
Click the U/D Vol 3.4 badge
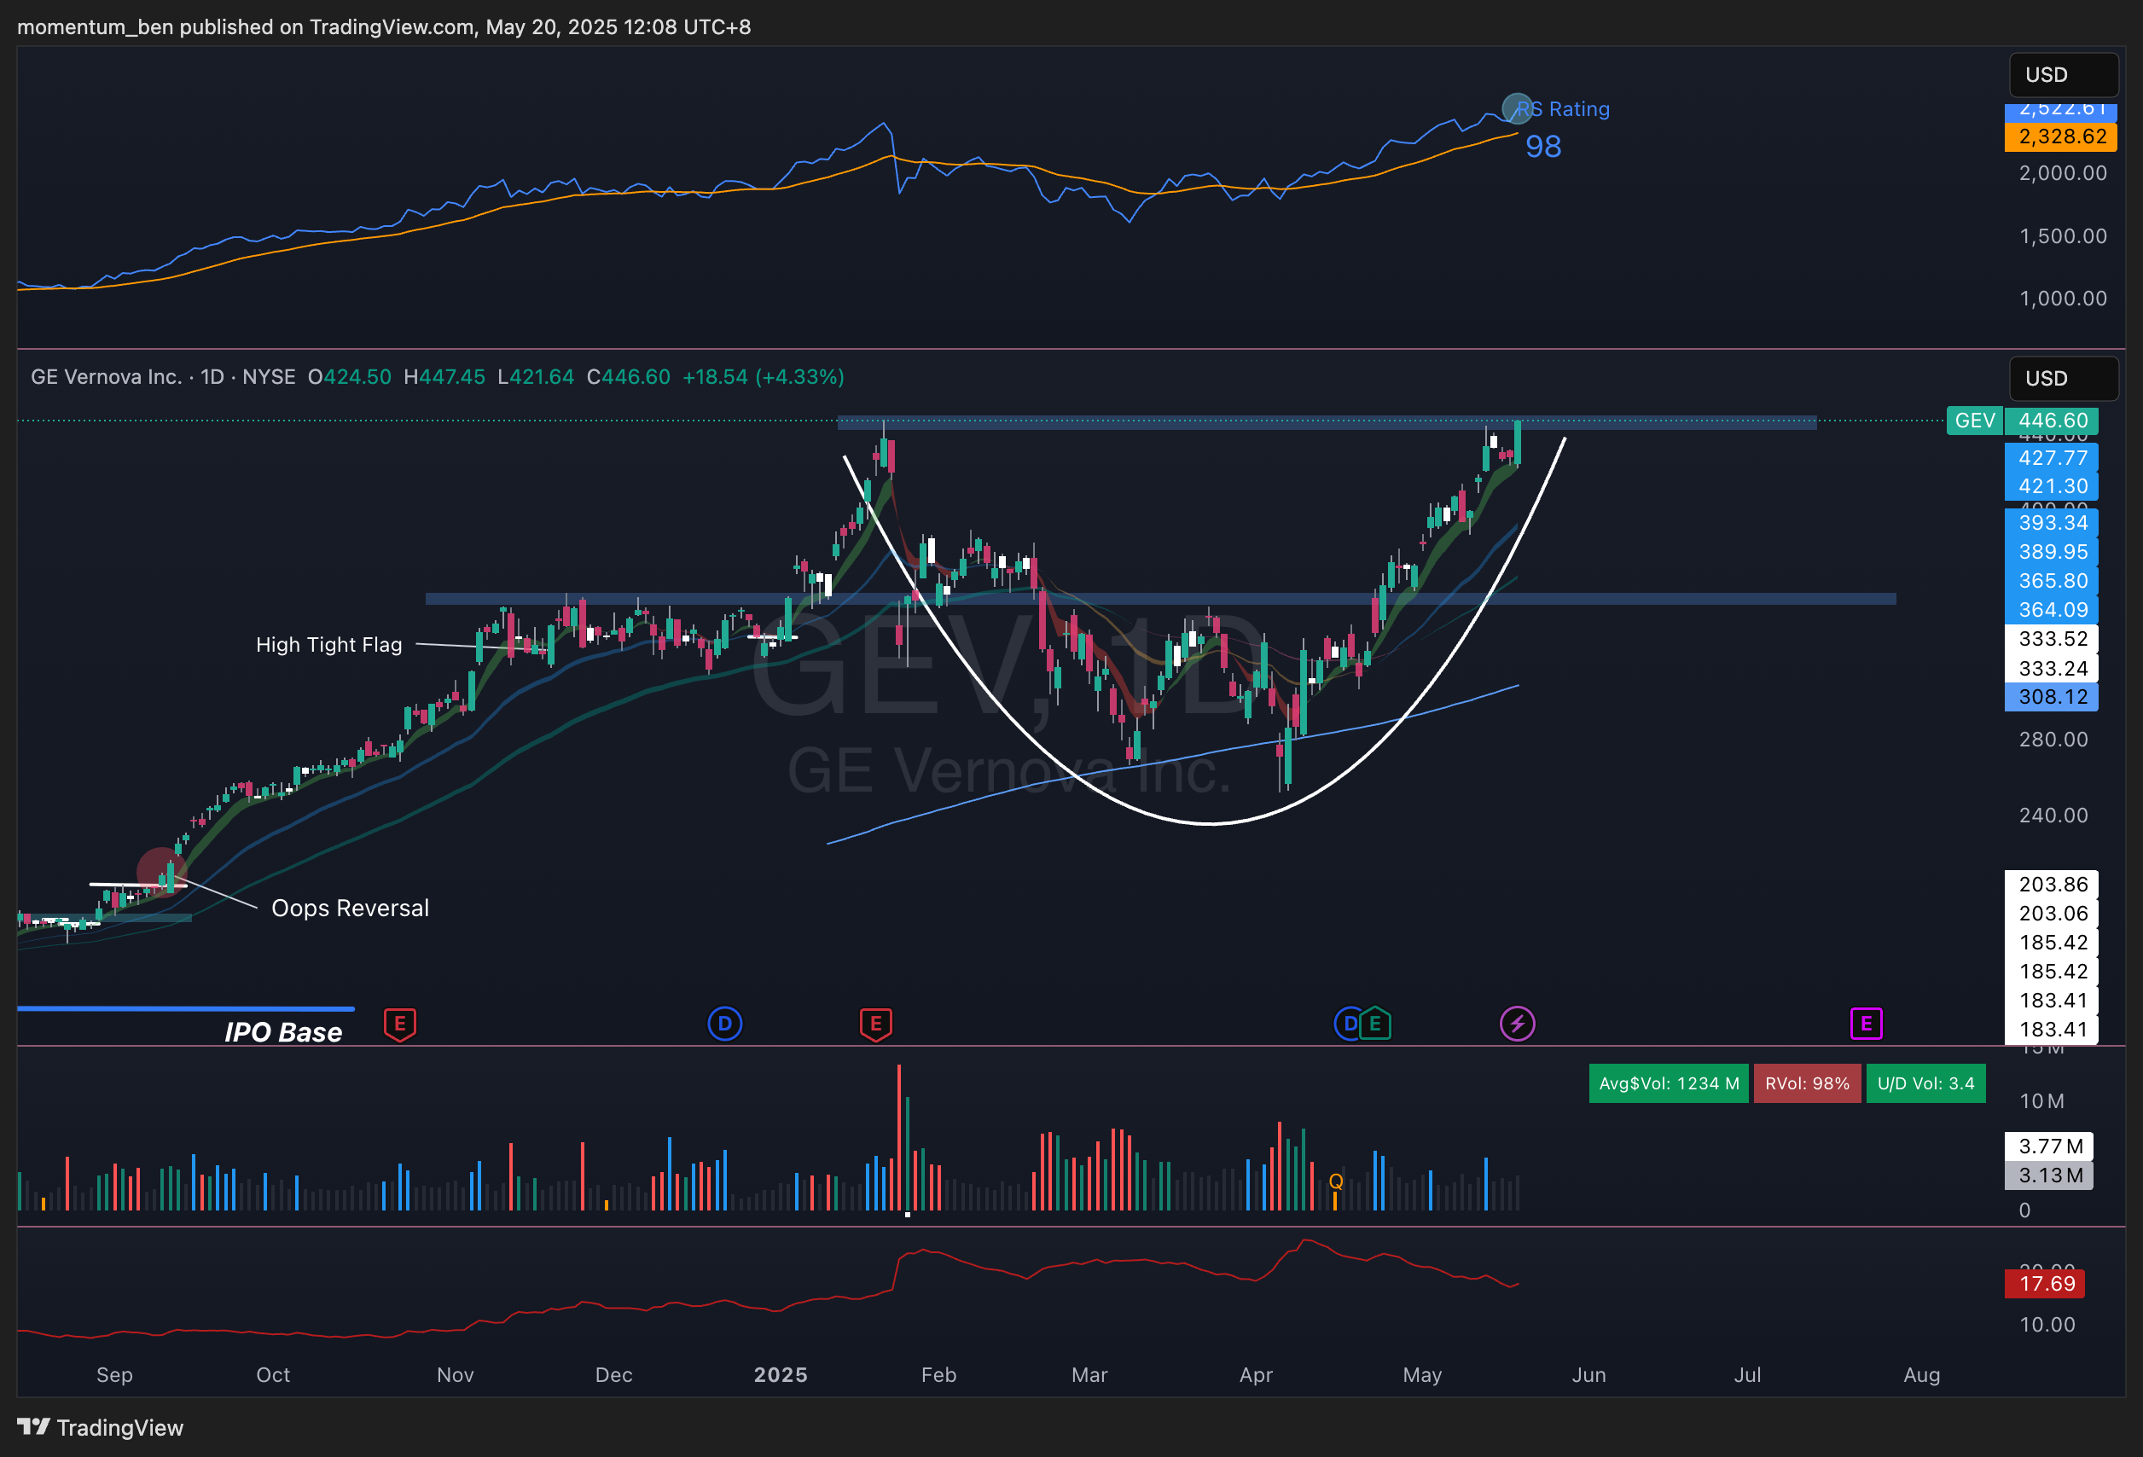pyautogui.click(x=1925, y=1083)
